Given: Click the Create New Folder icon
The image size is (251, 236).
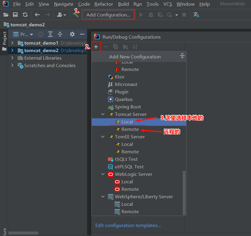Looking at the screenshot, I should coord(125,47).
